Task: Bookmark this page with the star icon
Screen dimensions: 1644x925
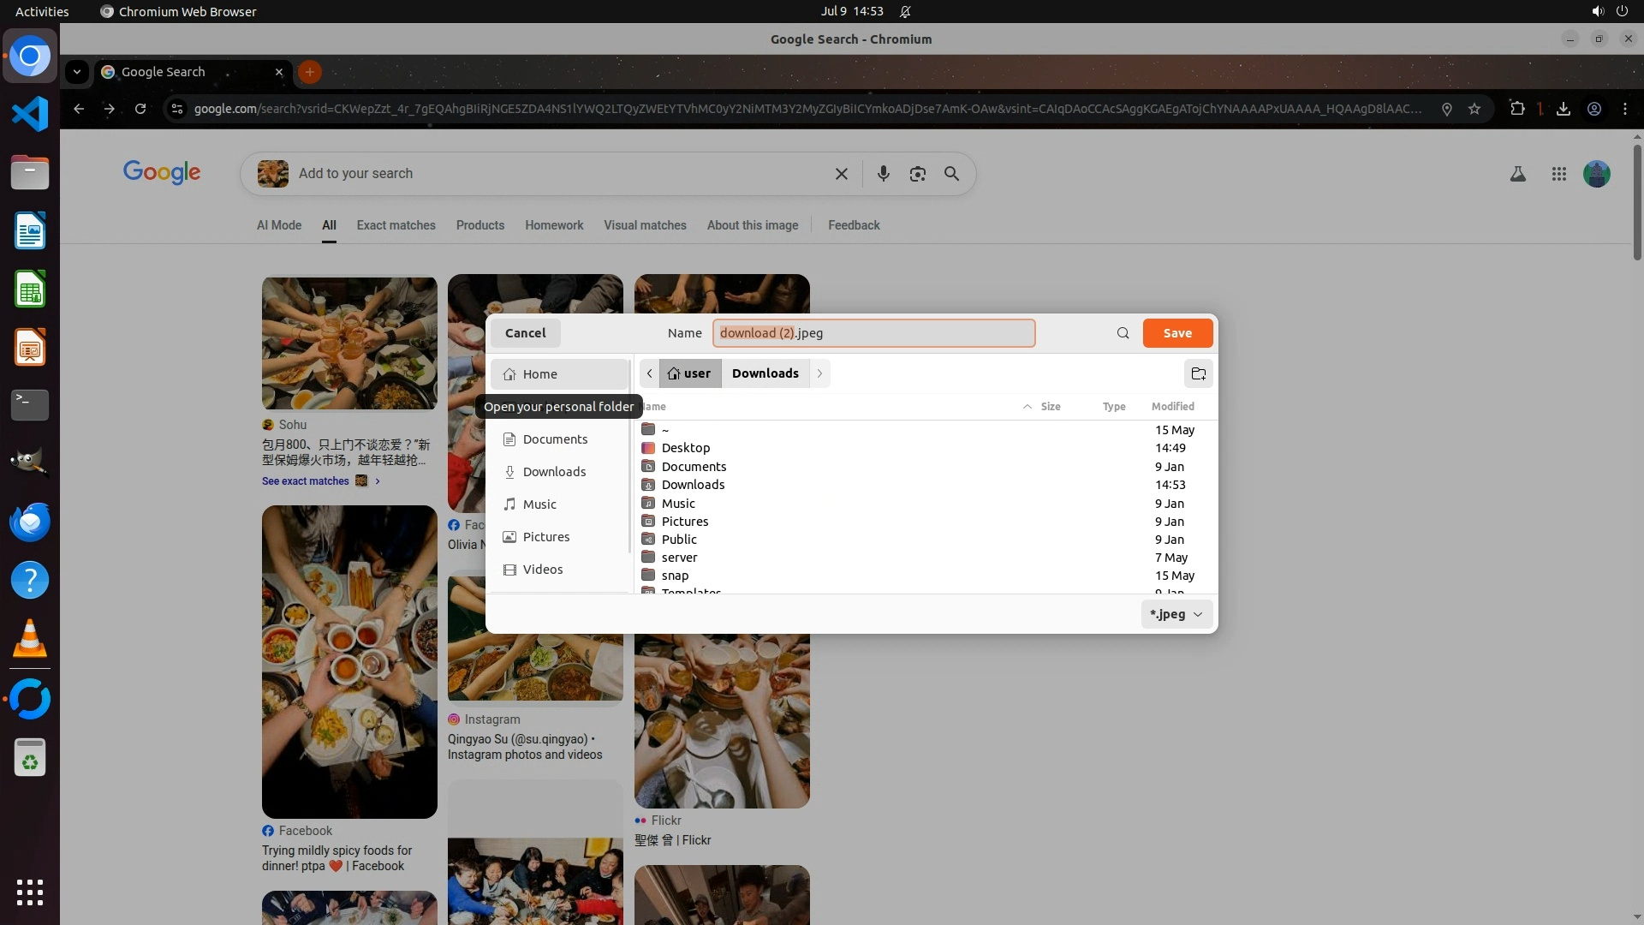Action: [1474, 109]
